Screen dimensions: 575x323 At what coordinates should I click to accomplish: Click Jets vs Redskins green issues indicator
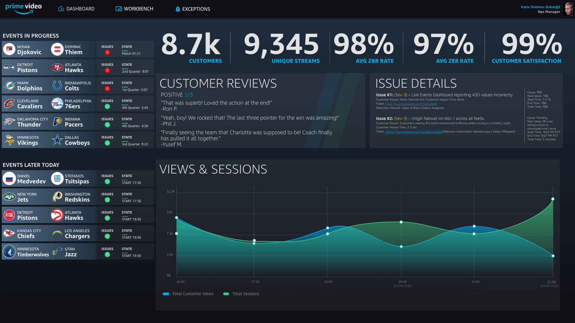tap(107, 200)
